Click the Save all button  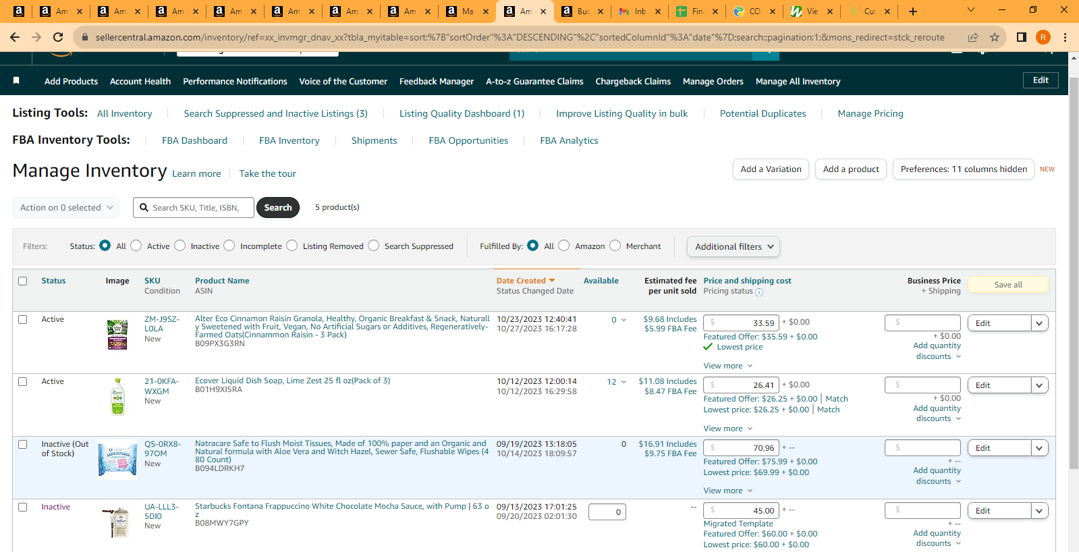coord(1008,285)
